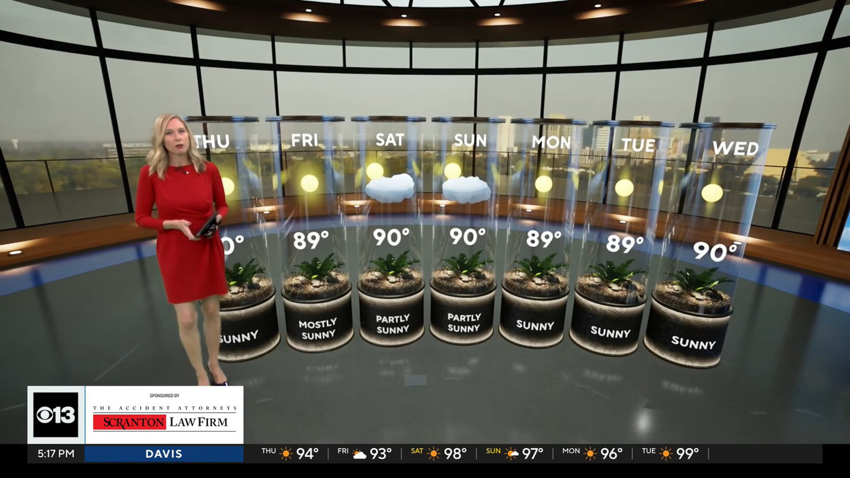This screenshot has height=478, width=850.
Task: Click the FRI day label on tube
Action: pyautogui.click(x=305, y=141)
